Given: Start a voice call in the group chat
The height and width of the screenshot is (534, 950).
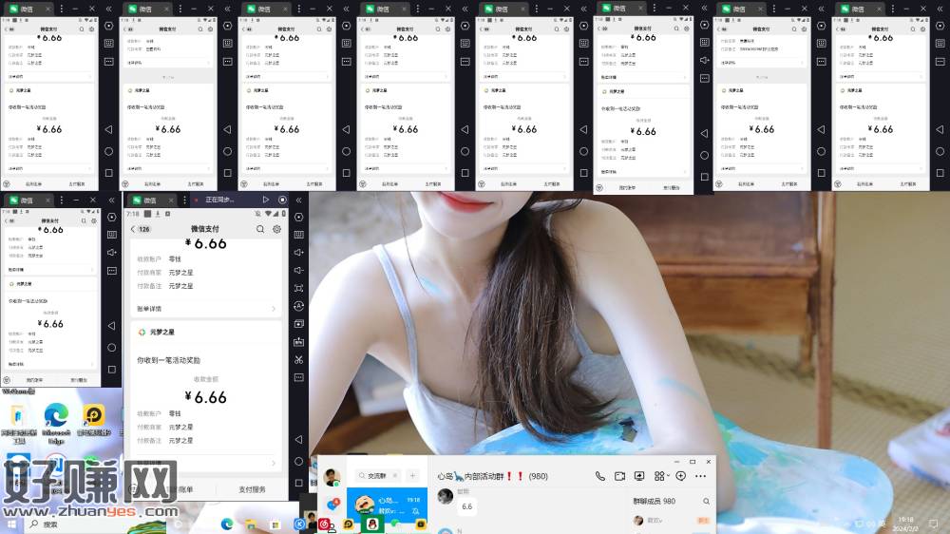Looking at the screenshot, I should point(599,476).
